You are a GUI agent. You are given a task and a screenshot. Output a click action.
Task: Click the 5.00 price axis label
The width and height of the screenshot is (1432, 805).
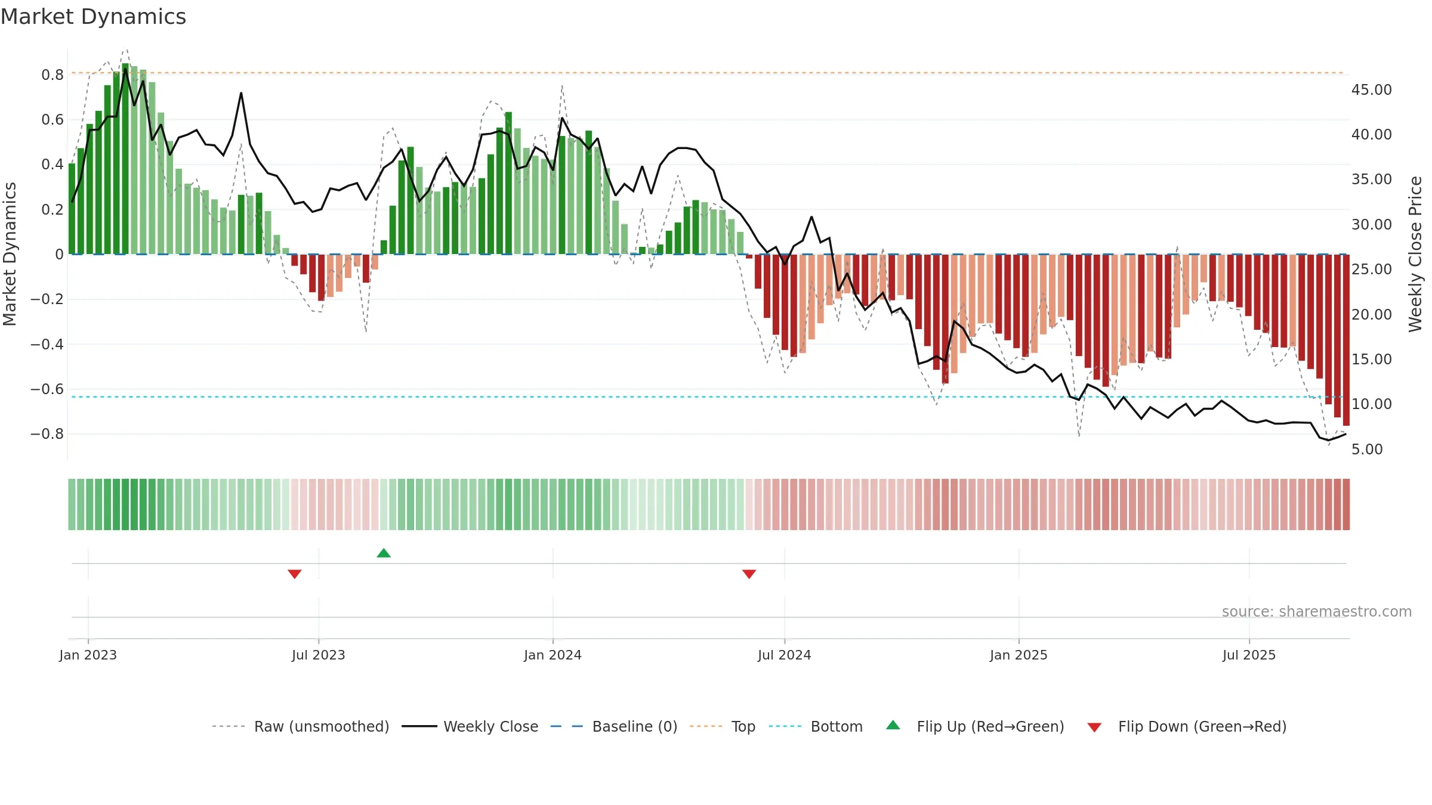click(x=1367, y=449)
